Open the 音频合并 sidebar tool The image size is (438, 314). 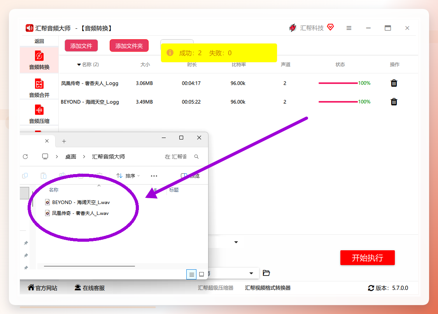(39, 88)
